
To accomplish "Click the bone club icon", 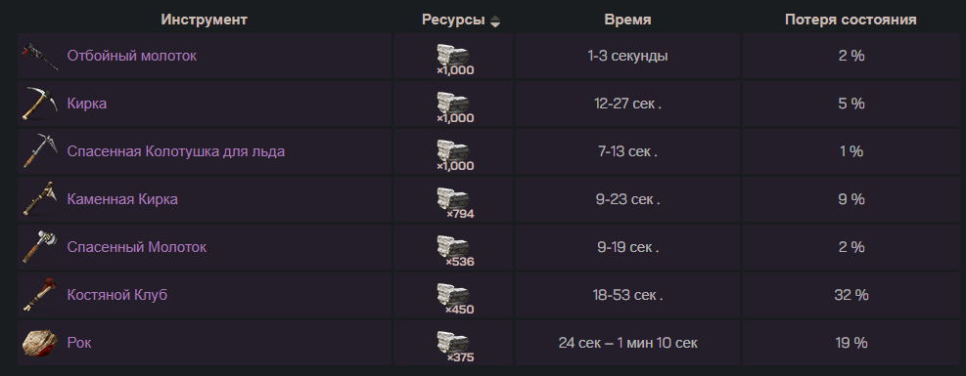I will point(41,295).
